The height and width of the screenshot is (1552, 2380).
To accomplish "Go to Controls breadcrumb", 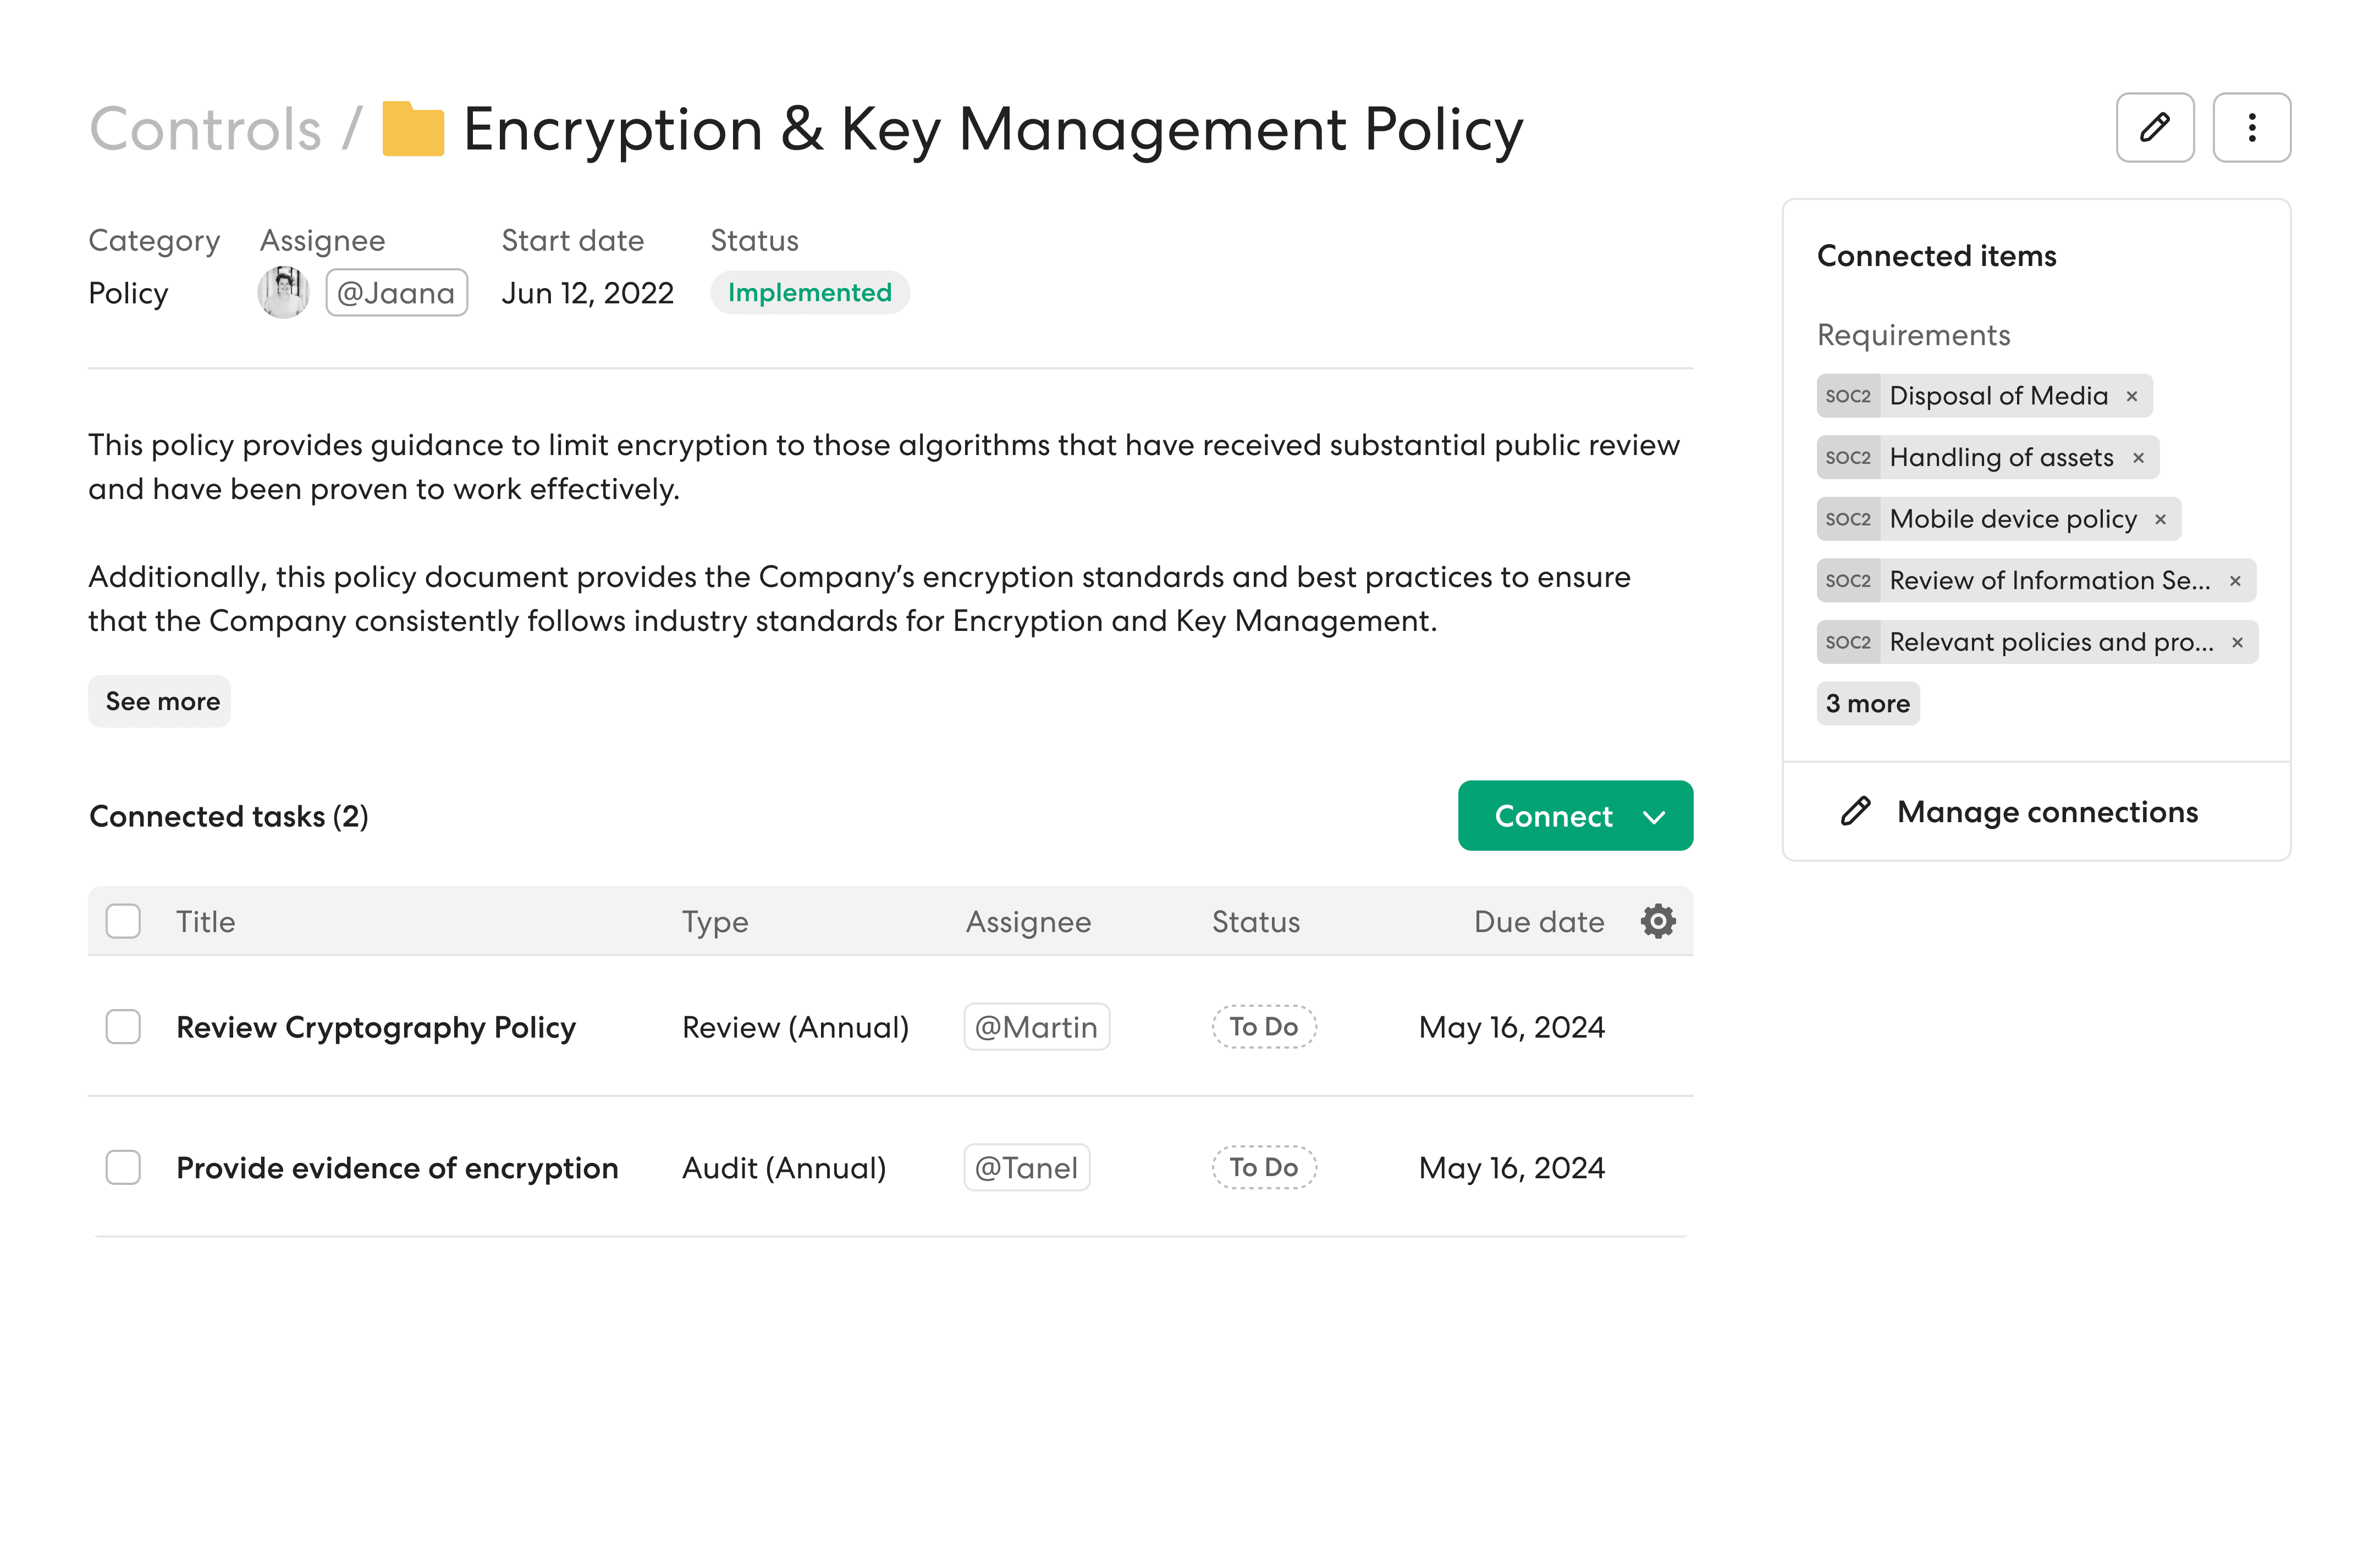I will 205,129.
